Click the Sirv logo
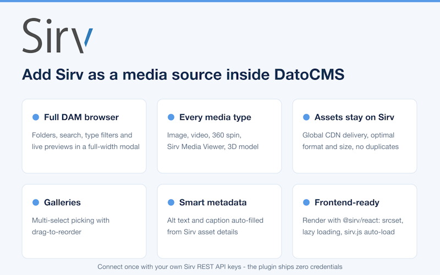 point(58,36)
